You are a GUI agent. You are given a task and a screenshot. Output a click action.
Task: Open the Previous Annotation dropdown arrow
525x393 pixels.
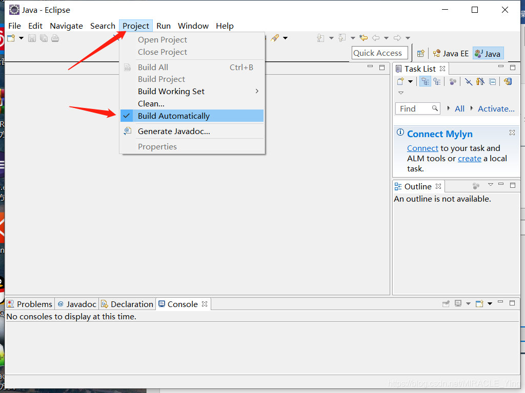353,38
